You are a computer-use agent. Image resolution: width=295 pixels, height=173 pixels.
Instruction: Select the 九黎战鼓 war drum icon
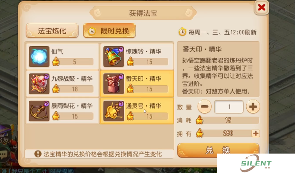pyautogui.click(x=39, y=84)
